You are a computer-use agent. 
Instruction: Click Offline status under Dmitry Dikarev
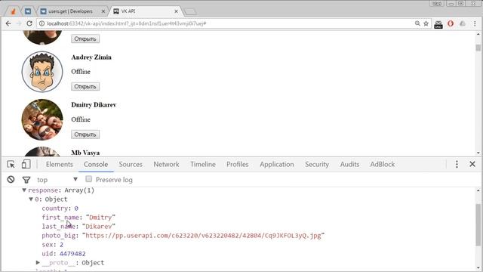(81, 119)
